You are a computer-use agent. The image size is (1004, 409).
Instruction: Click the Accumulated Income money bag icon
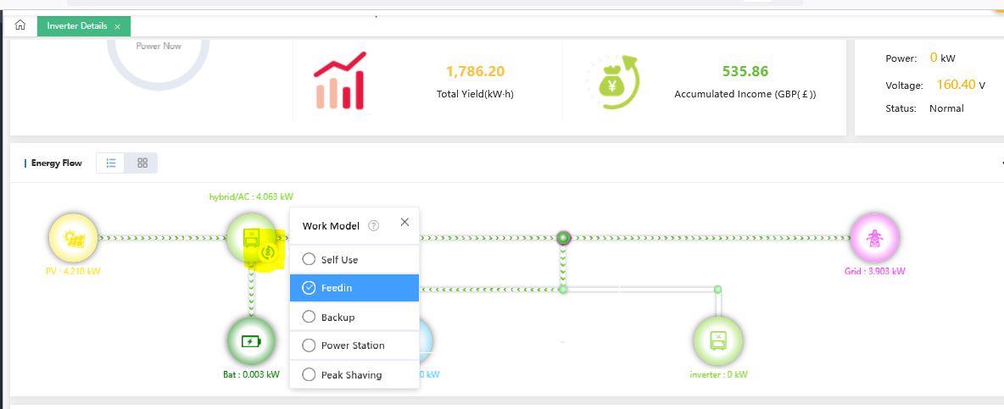click(611, 81)
